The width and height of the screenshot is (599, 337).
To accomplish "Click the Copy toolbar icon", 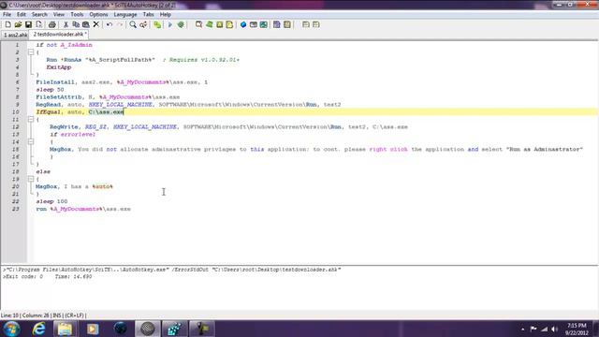I will click(76, 24).
